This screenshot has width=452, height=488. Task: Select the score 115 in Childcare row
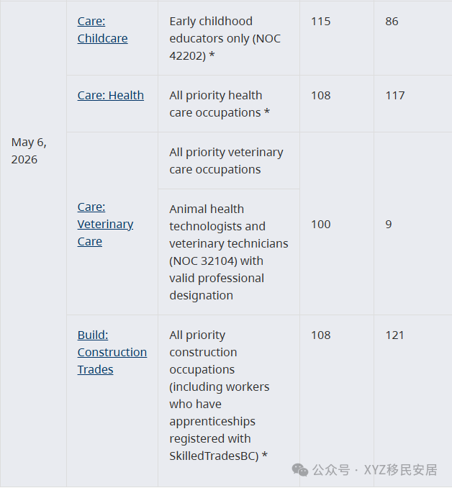pos(320,22)
